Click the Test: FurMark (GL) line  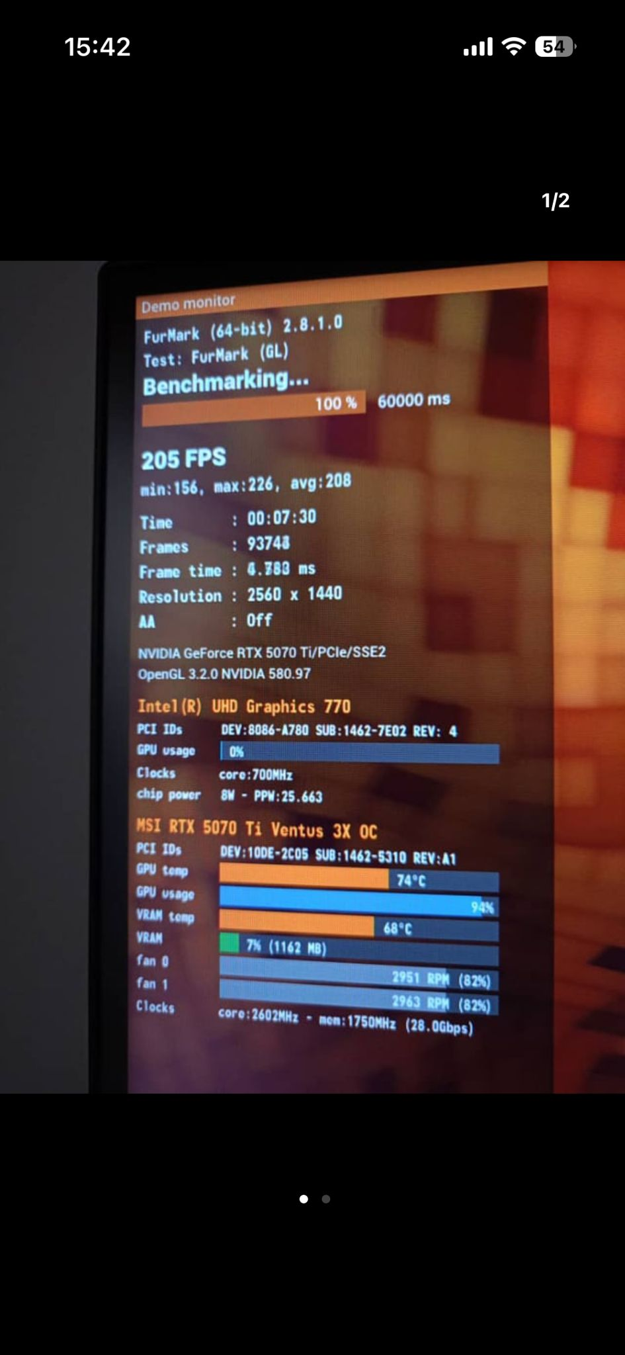216,355
